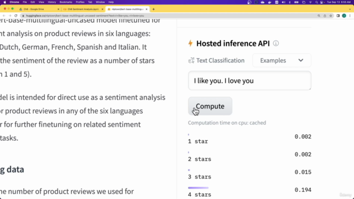Click the 0.002 score for 1 star
Viewport: 354px width, 199px height.
click(x=303, y=137)
